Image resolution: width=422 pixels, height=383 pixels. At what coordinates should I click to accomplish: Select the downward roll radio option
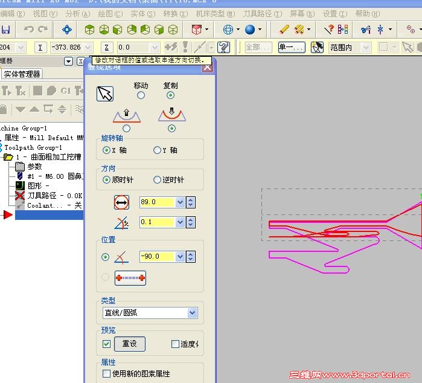click(x=171, y=129)
